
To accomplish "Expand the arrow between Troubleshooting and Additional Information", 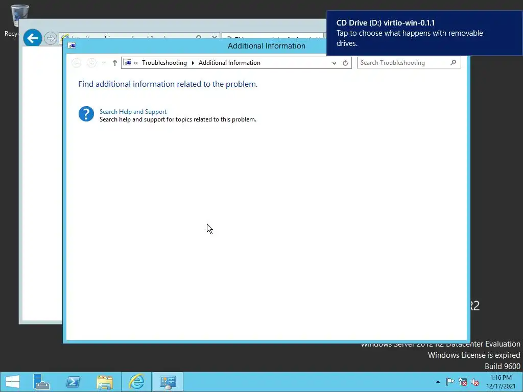I will pos(193,63).
